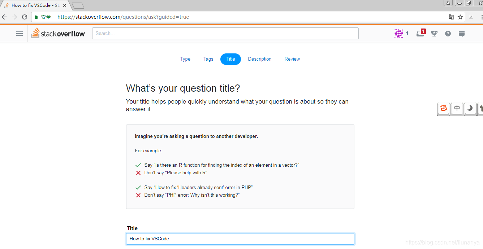Screen dimensions: 483x249
Task: Open the hamburger navigation menu
Action: (20, 33)
